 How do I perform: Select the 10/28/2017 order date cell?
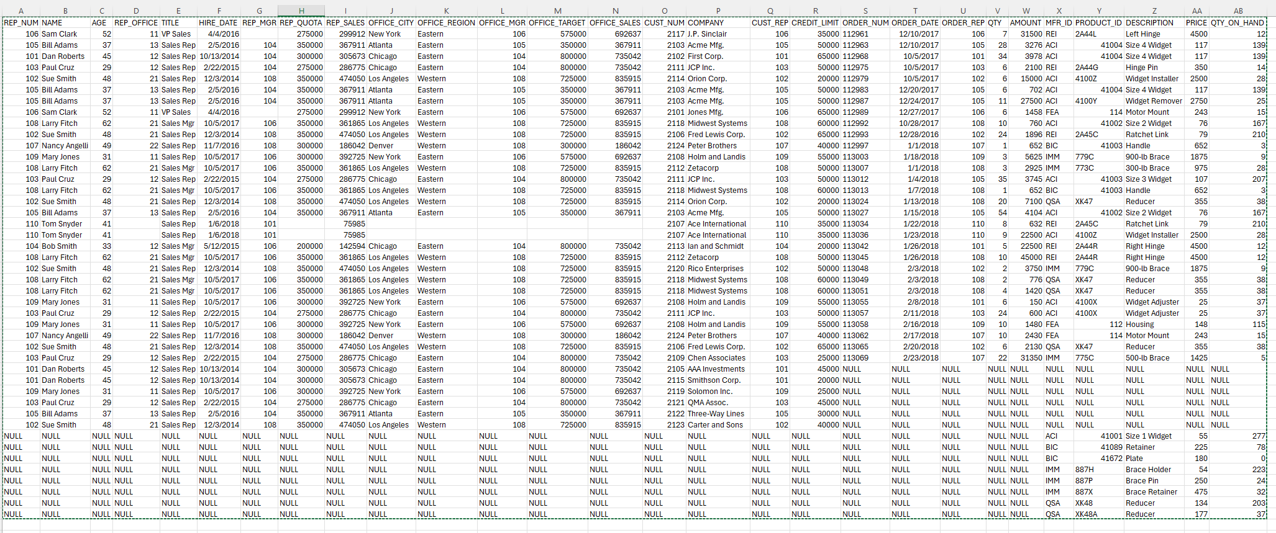click(x=915, y=123)
